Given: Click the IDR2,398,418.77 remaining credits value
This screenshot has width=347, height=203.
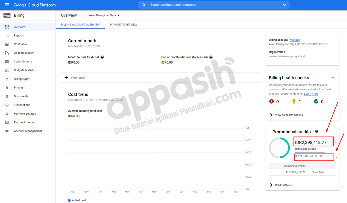Looking at the screenshot, I should 311,142.
